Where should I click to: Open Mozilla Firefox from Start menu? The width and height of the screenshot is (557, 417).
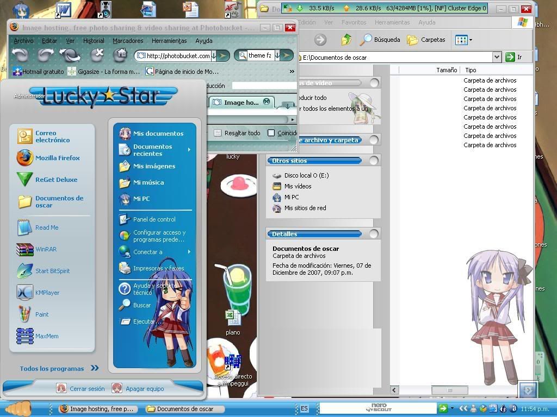point(48,158)
